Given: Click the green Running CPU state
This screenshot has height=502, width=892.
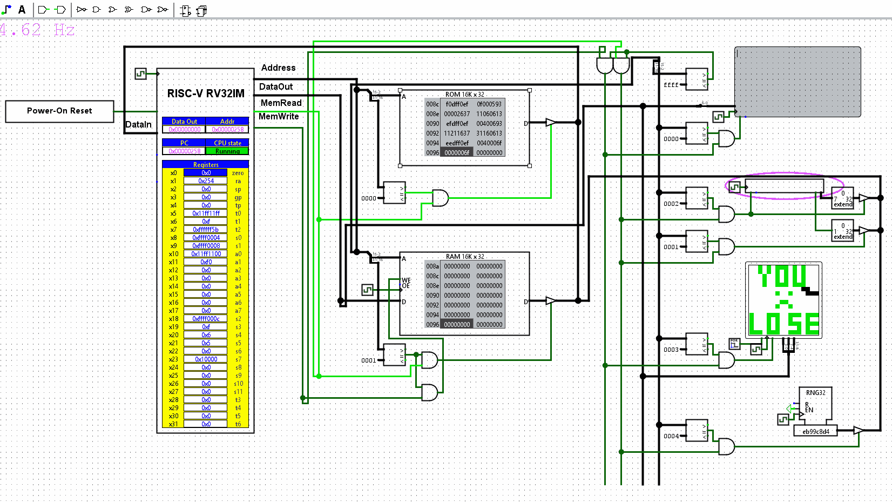Looking at the screenshot, I should pos(227,151).
